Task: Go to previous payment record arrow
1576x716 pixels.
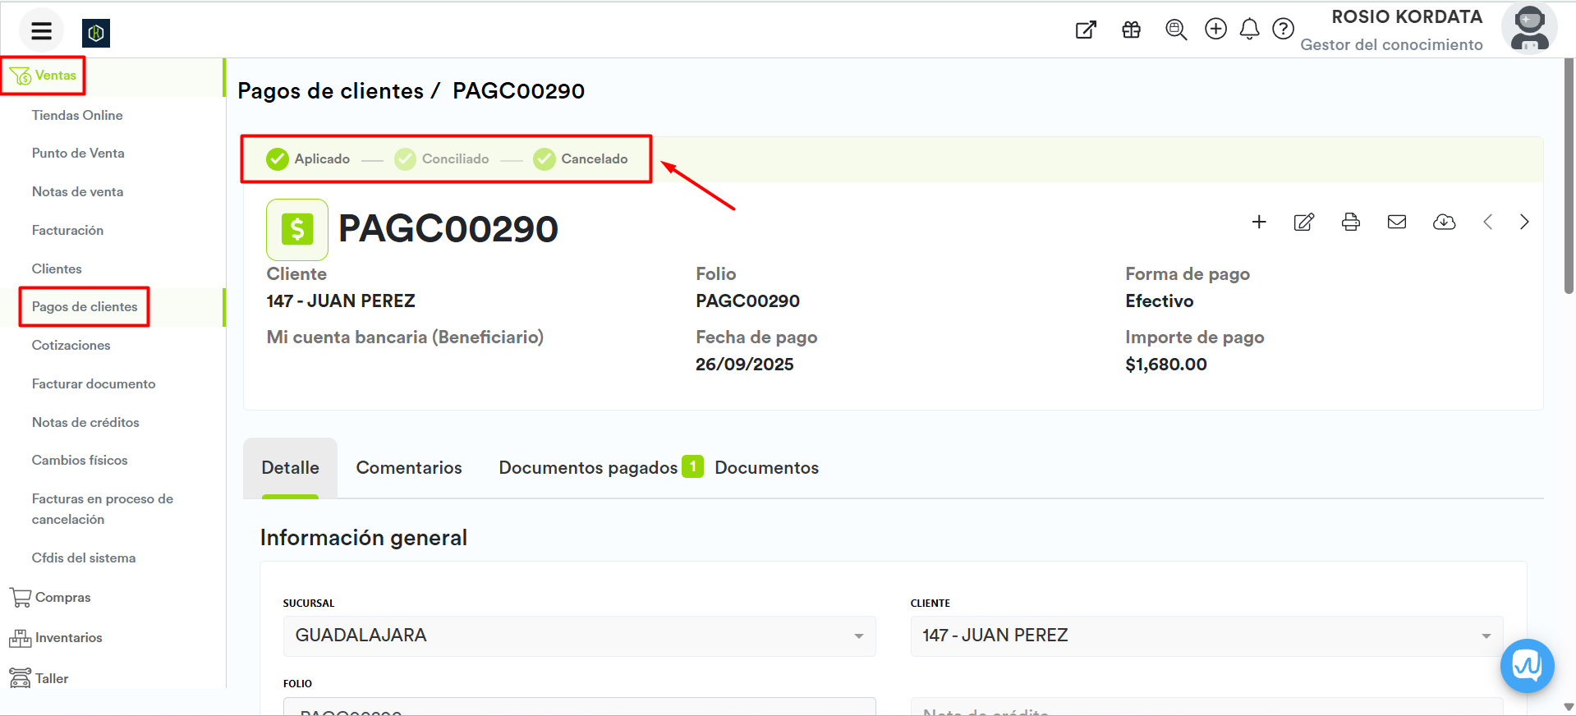Action: tap(1487, 222)
